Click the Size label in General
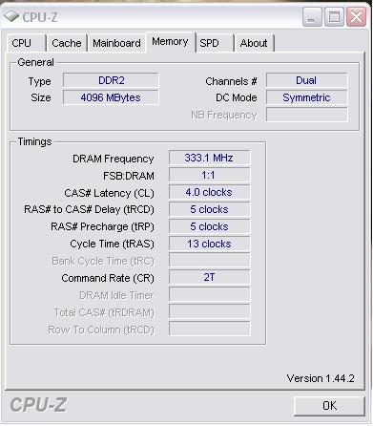Screen dimensions: 373x426 [x=41, y=97]
